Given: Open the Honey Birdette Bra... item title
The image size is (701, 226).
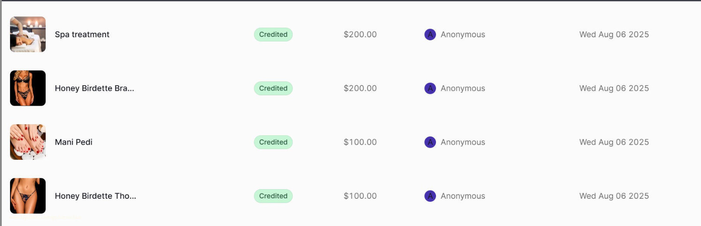Looking at the screenshot, I should tap(94, 88).
